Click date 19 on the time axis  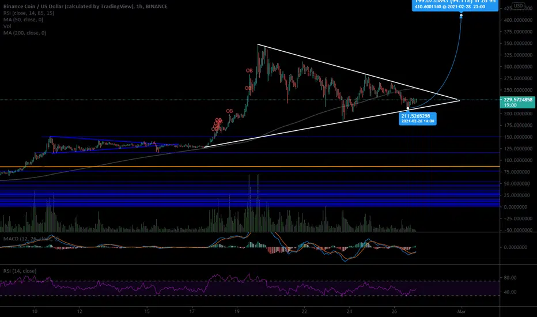pyautogui.click(x=237, y=311)
